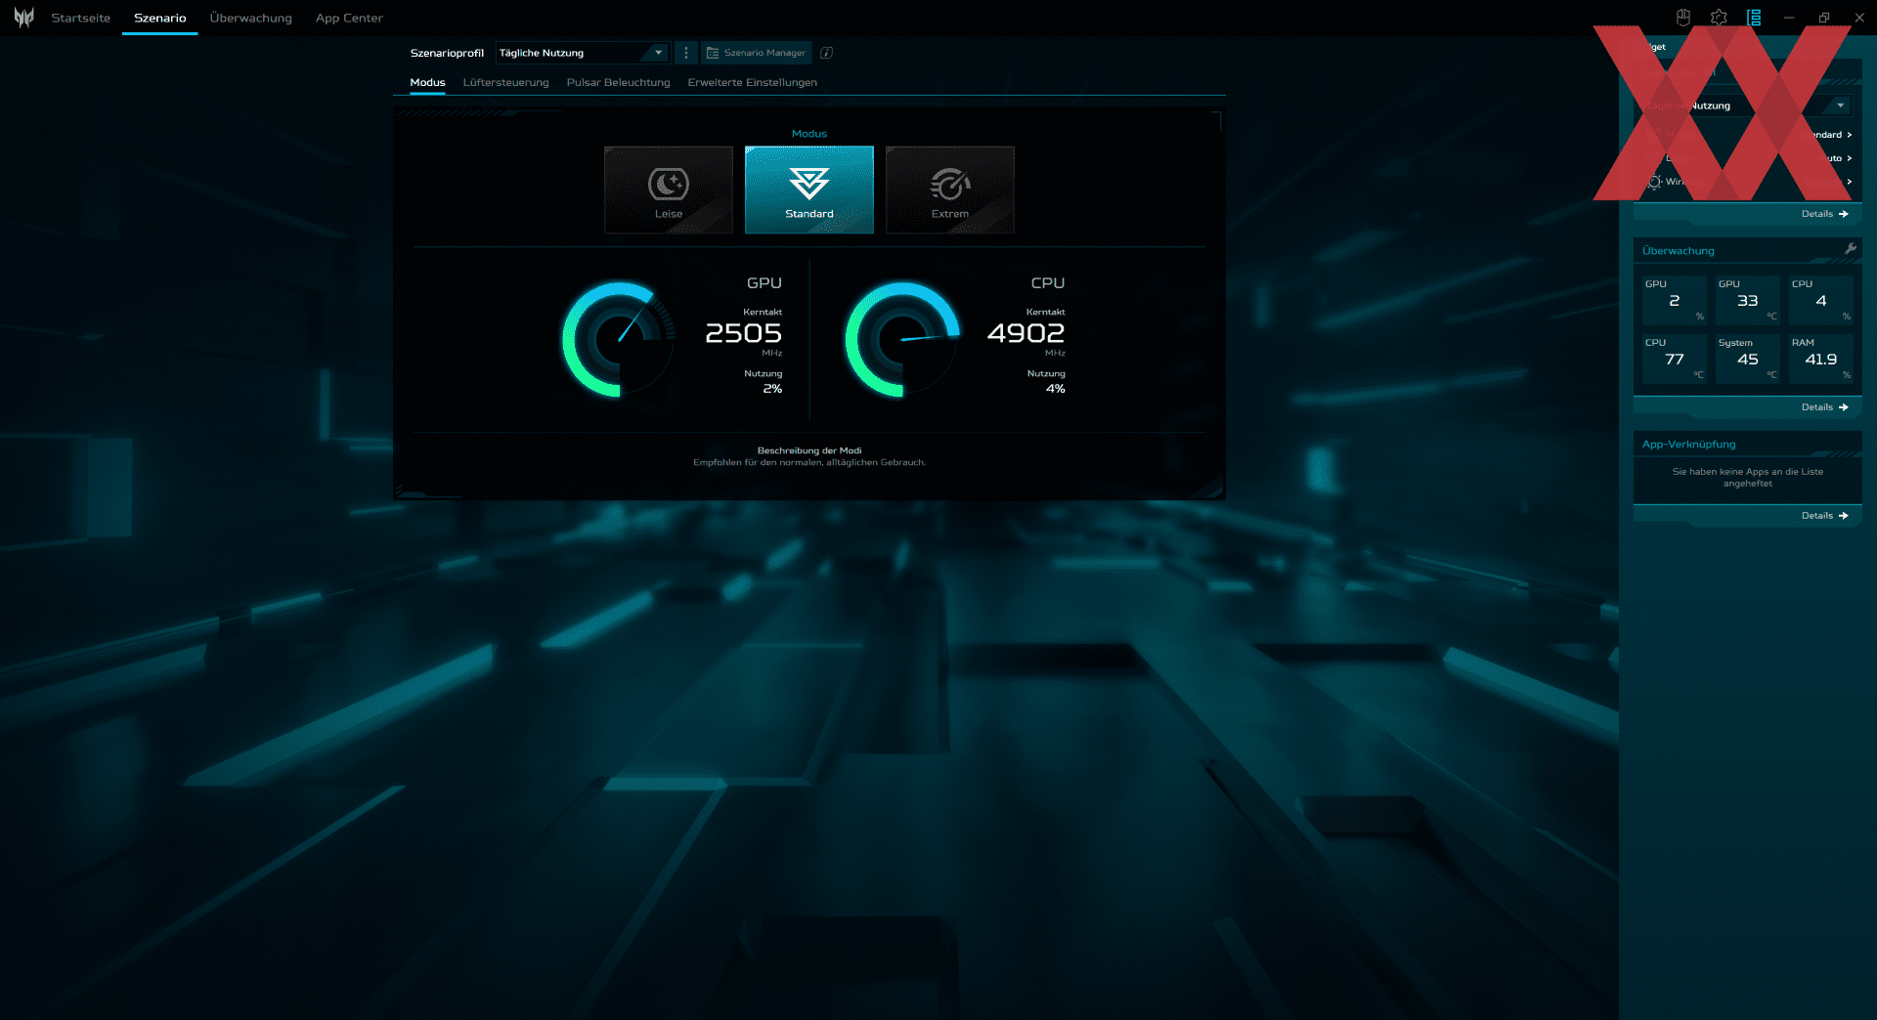Click the Überwachung widget header label

click(1679, 251)
